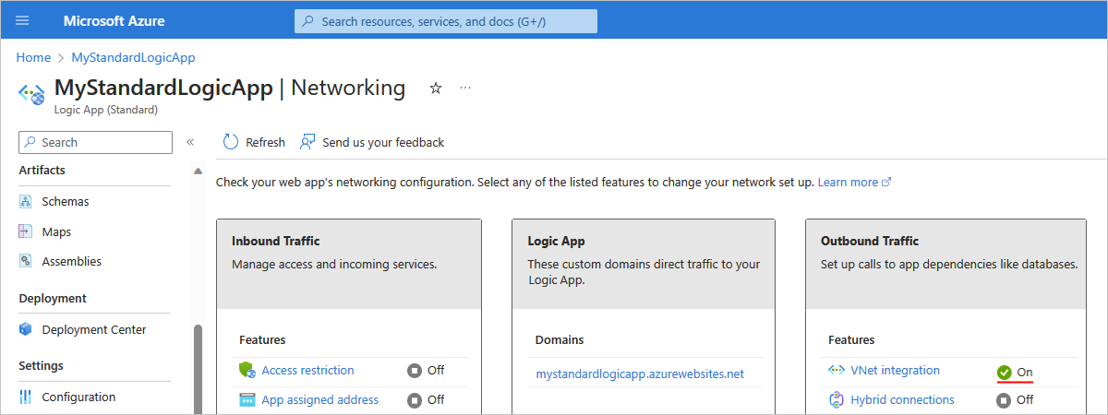1108x415 pixels.
Task: Click the Access restriction Off status
Action: (426, 371)
